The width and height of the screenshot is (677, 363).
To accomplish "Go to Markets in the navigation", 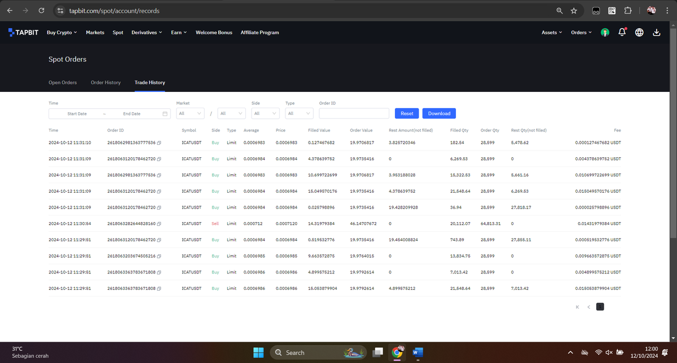I will [95, 33].
